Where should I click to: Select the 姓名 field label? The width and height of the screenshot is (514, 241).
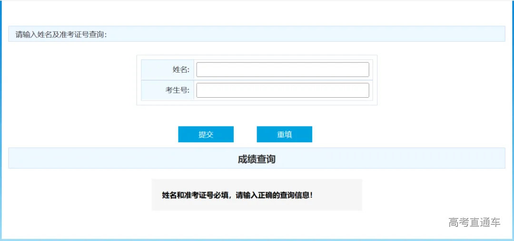pos(181,70)
